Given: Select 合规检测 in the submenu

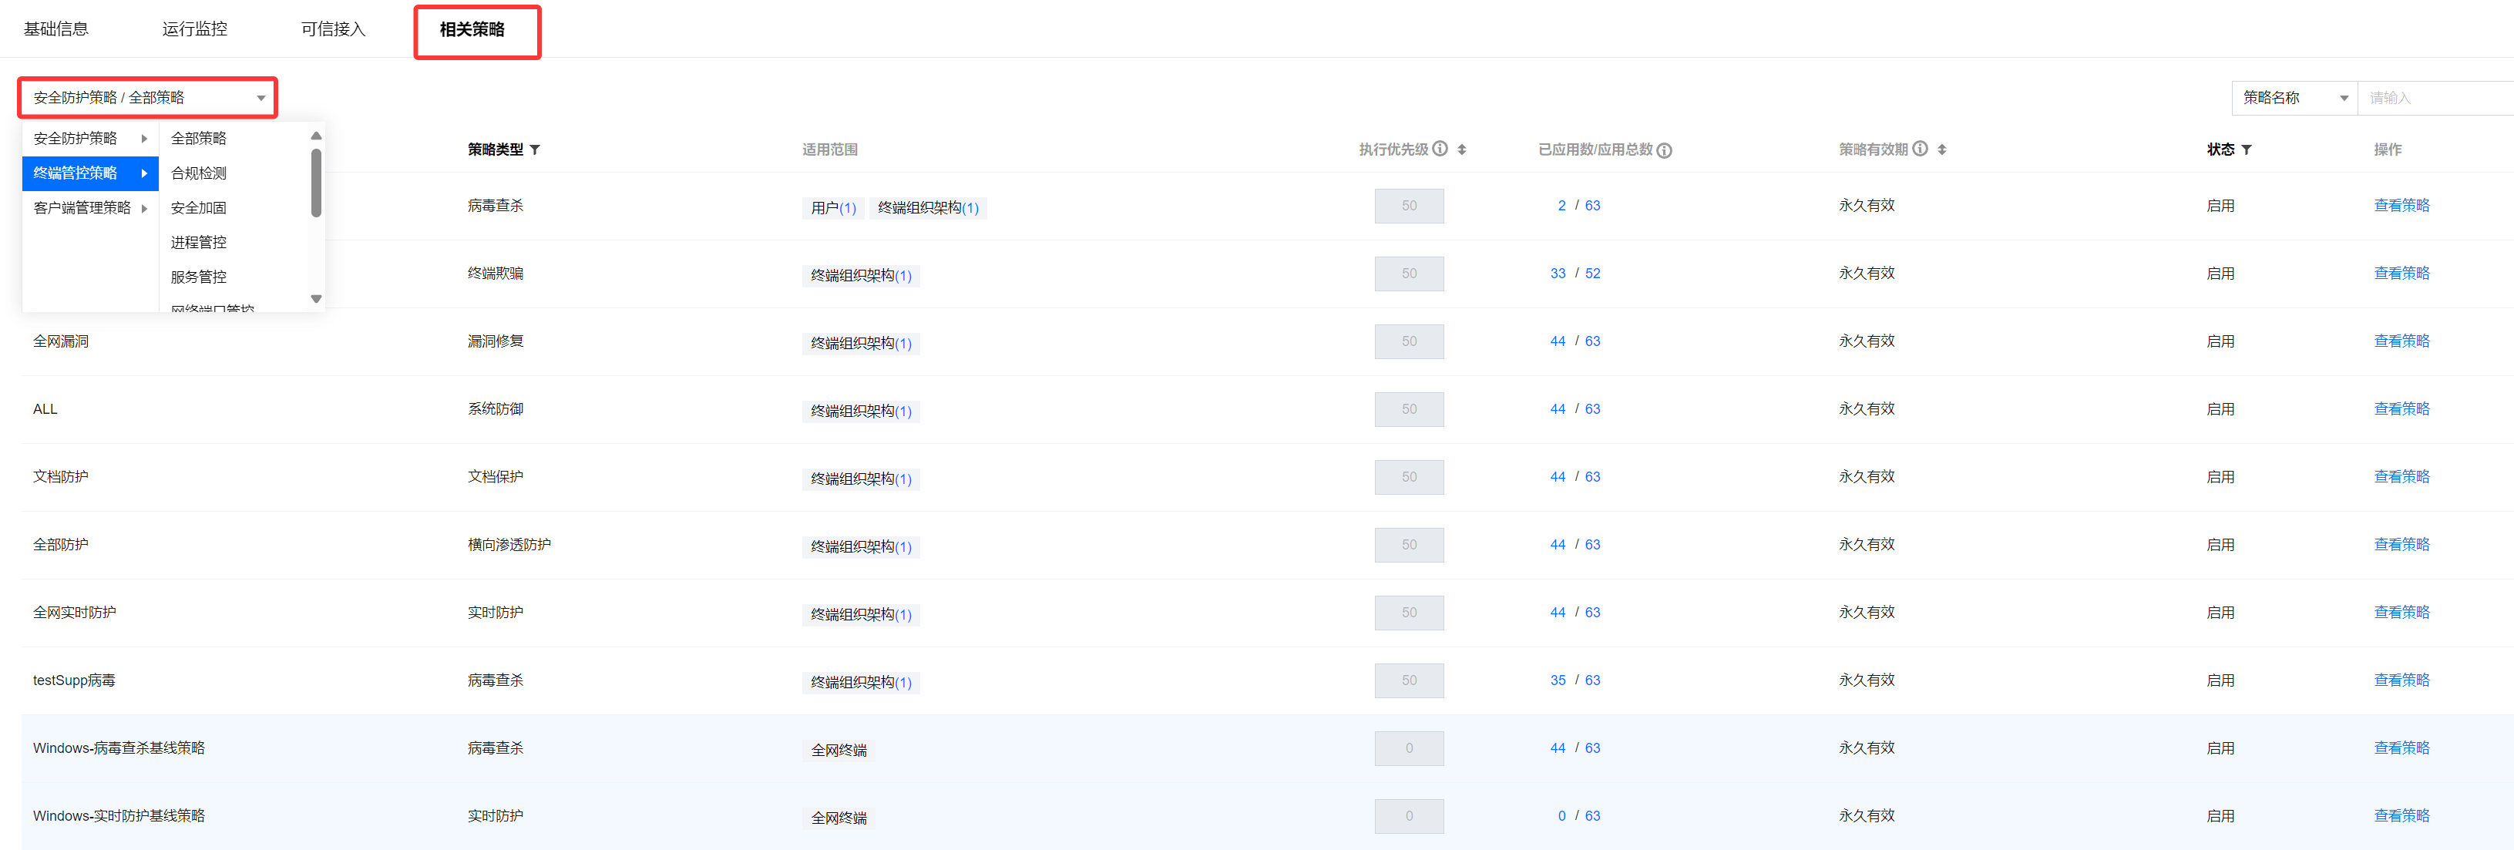Looking at the screenshot, I should [x=198, y=173].
